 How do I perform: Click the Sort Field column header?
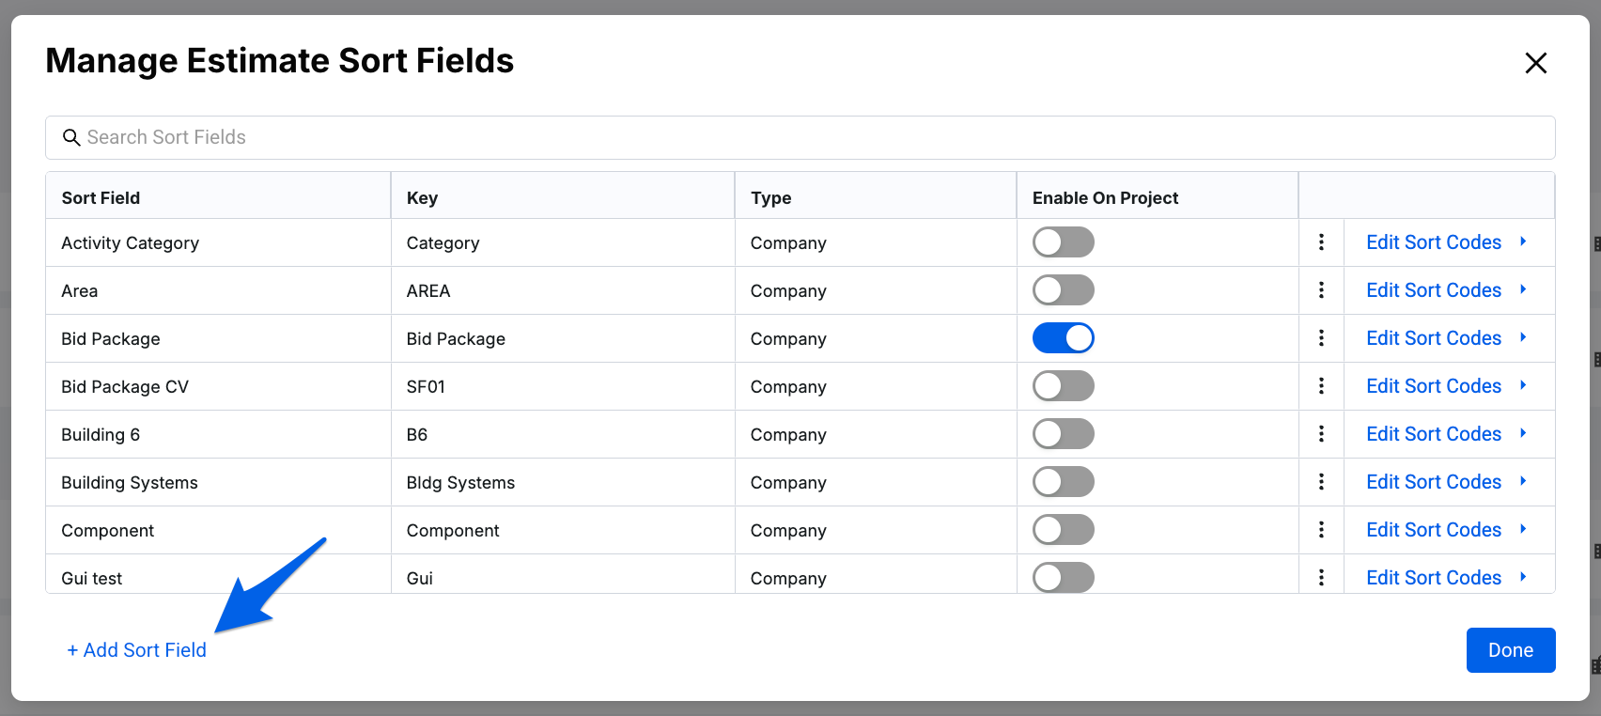[101, 198]
